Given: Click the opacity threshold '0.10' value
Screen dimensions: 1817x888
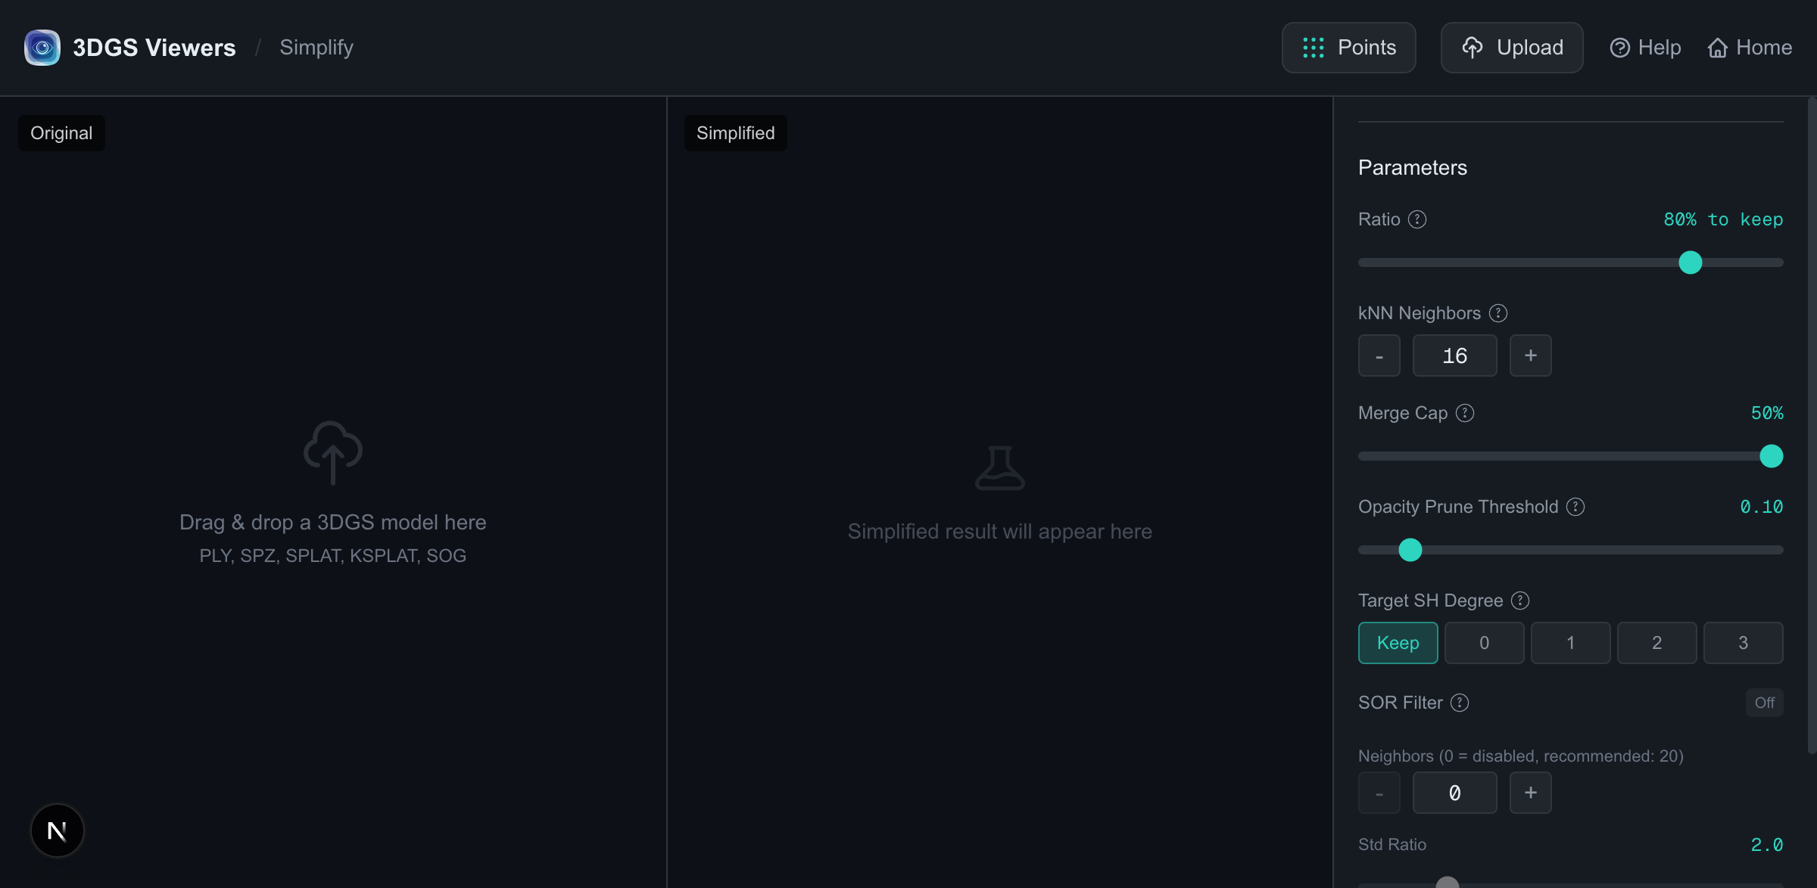Looking at the screenshot, I should (x=1761, y=507).
